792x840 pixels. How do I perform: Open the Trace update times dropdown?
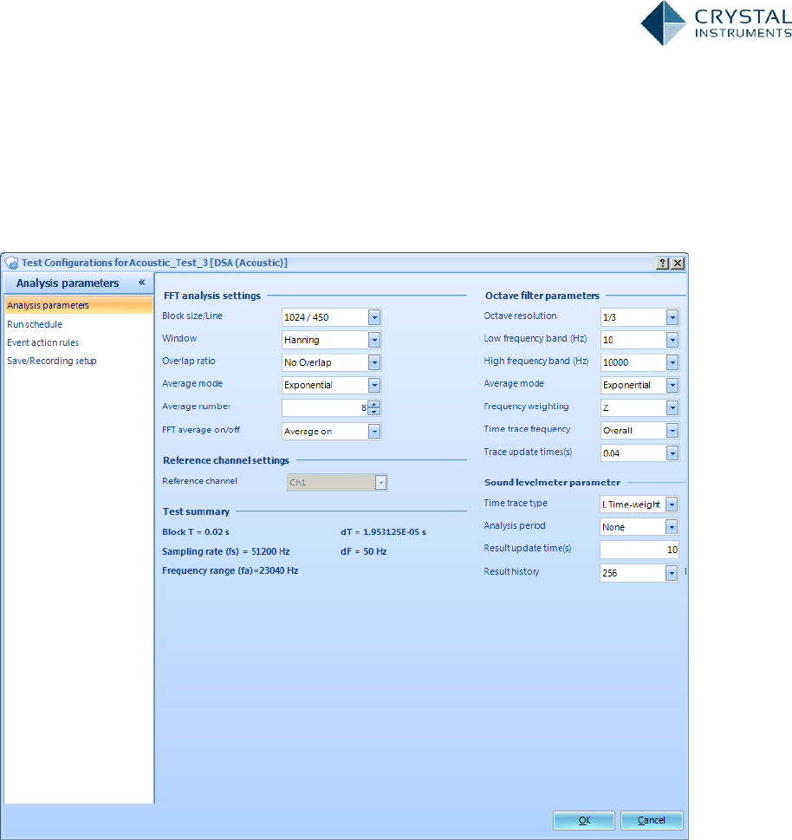(x=672, y=453)
